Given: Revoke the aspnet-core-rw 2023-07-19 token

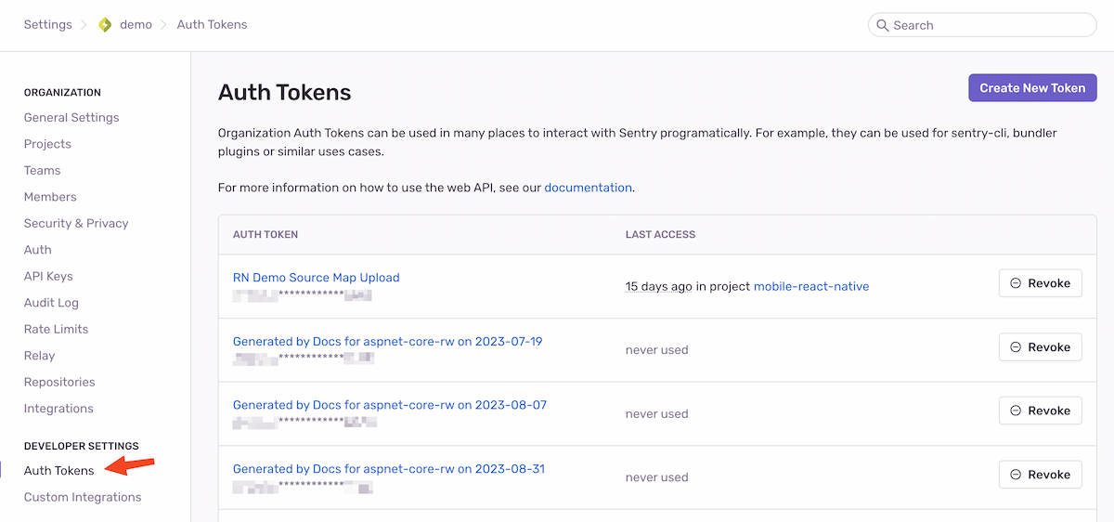Looking at the screenshot, I should click(x=1040, y=347).
